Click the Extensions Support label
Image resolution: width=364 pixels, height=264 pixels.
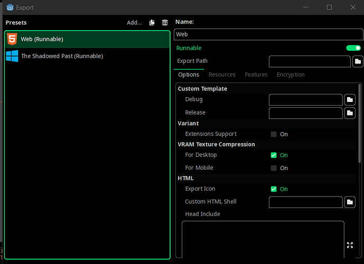coord(211,134)
